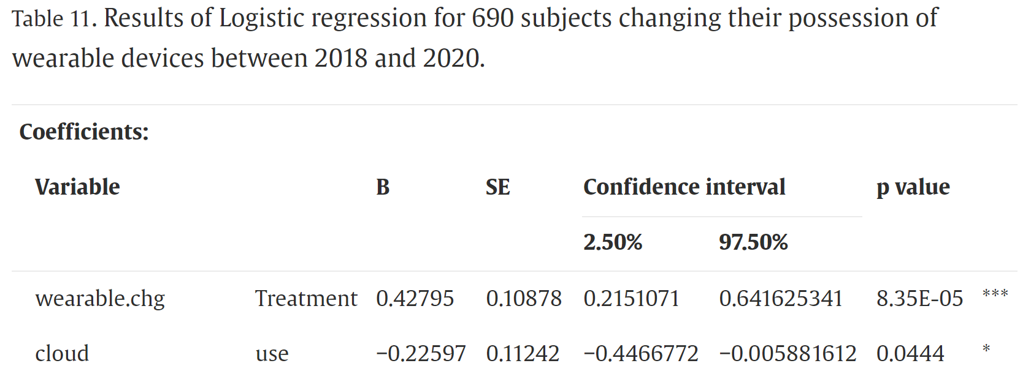Select the upper bound 0.641625341
Image resolution: width=1031 pixels, height=385 pixels.
781,298
